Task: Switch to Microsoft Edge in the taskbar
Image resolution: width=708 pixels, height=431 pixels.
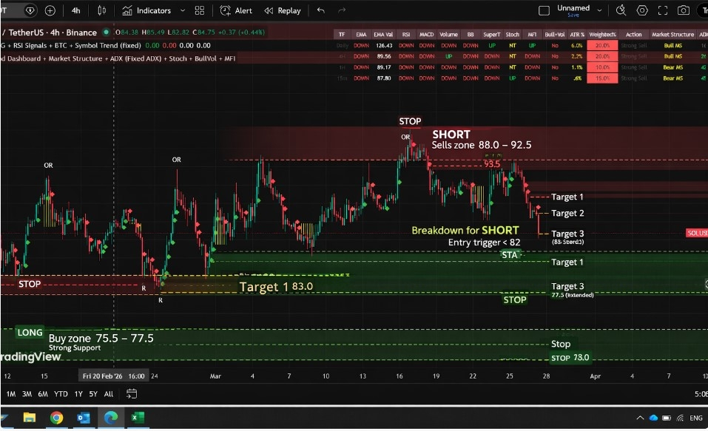Action: 111,418
